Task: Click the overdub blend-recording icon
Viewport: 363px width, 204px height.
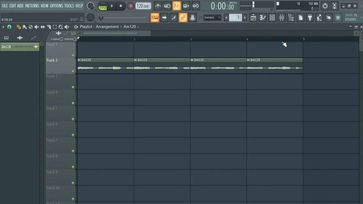Action: [x=186, y=6]
